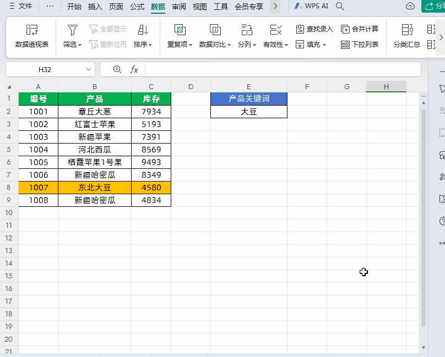The width and height of the screenshot is (445, 357).
Task: Click the 产品关键词 header cell
Action: click(x=249, y=98)
